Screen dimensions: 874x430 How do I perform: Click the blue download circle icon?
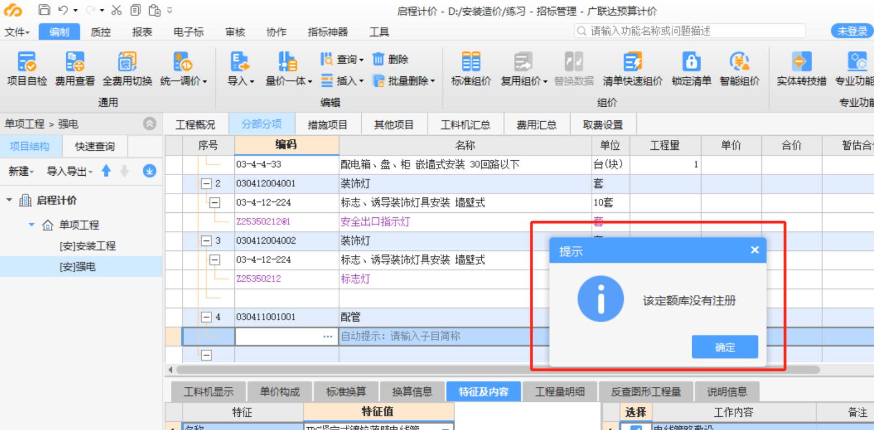click(x=149, y=171)
